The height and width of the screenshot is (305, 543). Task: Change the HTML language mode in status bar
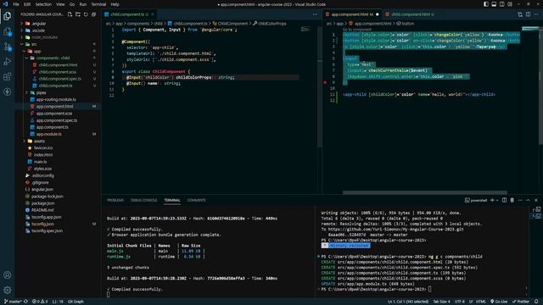pyautogui.click(x=481, y=302)
